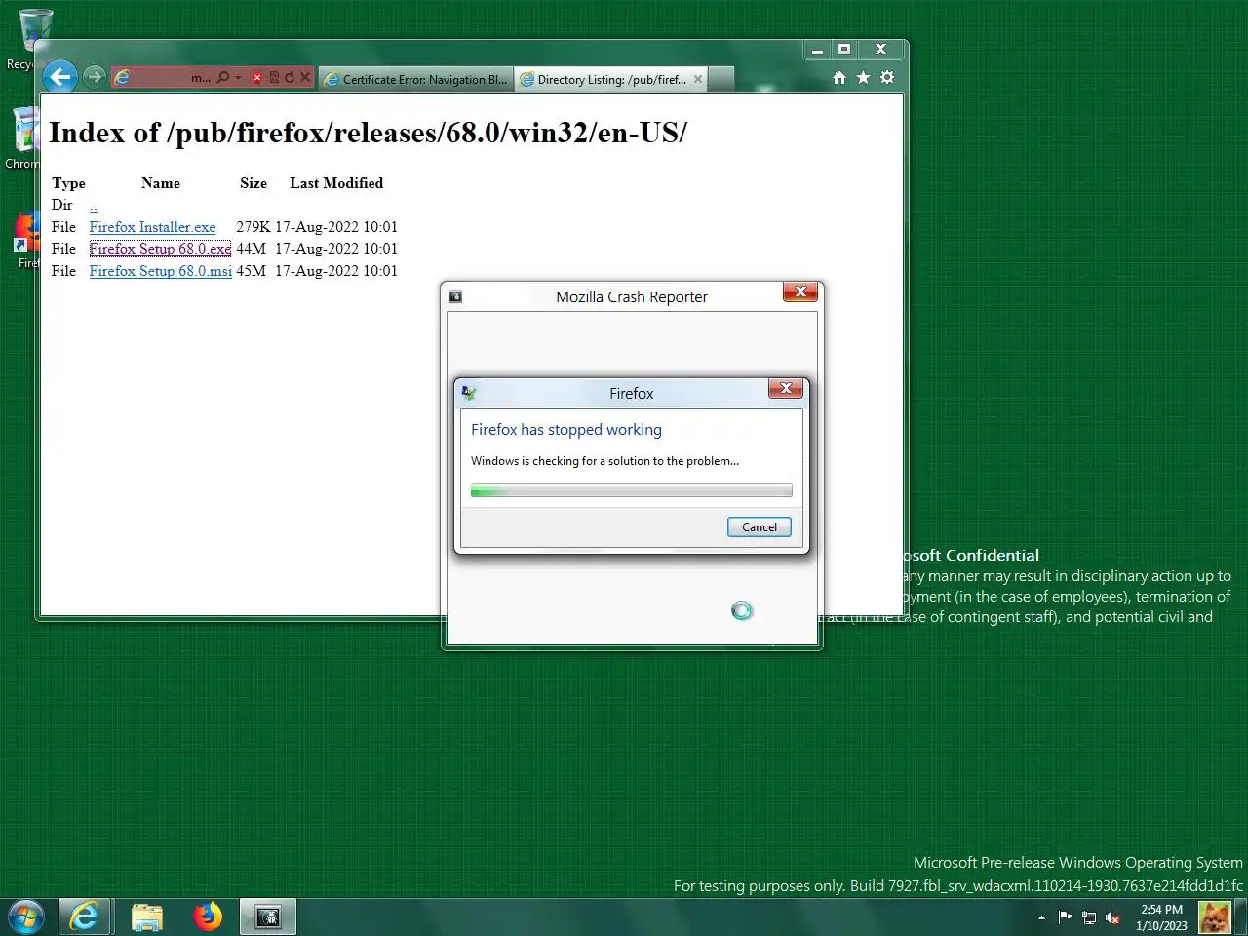Stop loading with the address bar X
The height and width of the screenshot is (936, 1248).
coord(304,77)
